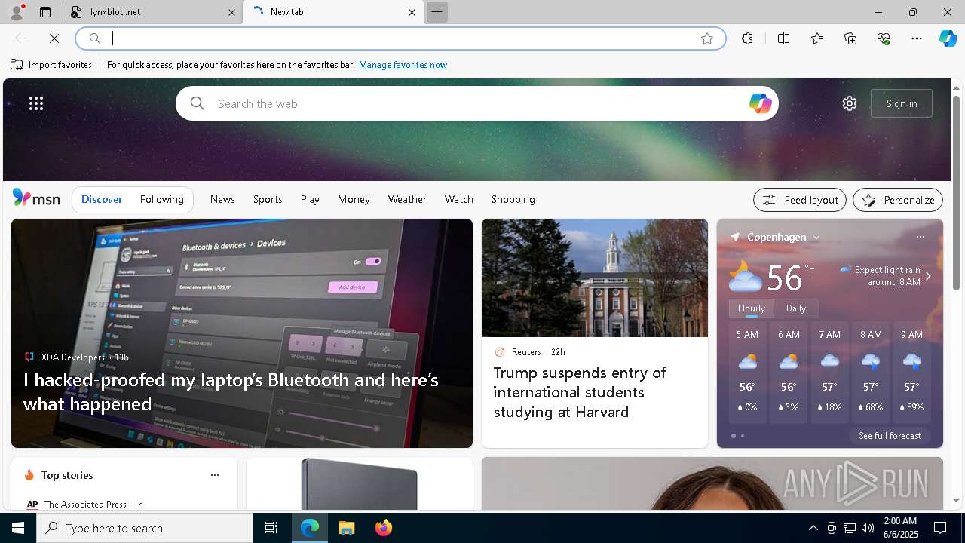Select second weather card page dot
This screenshot has width=965, height=543.
pyautogui.click(x=743, y=436)
